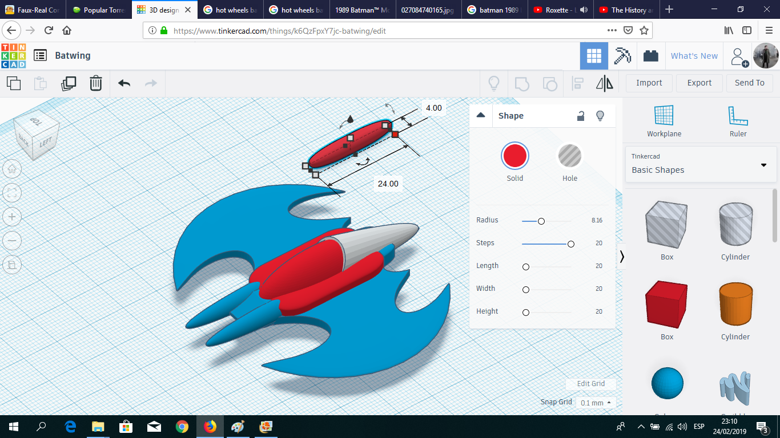Switch to orthographic view icon
This screenshot has width=780, height=438.
12,265
